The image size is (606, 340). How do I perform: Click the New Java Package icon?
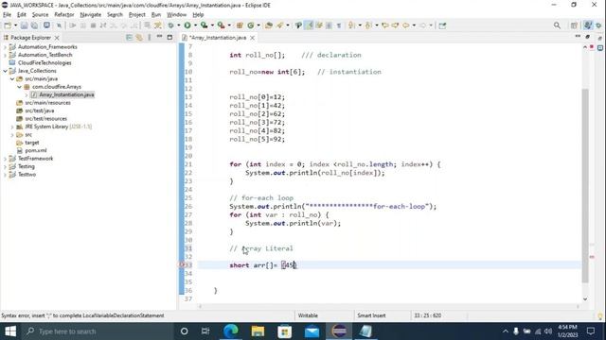[x=240, y=25]
